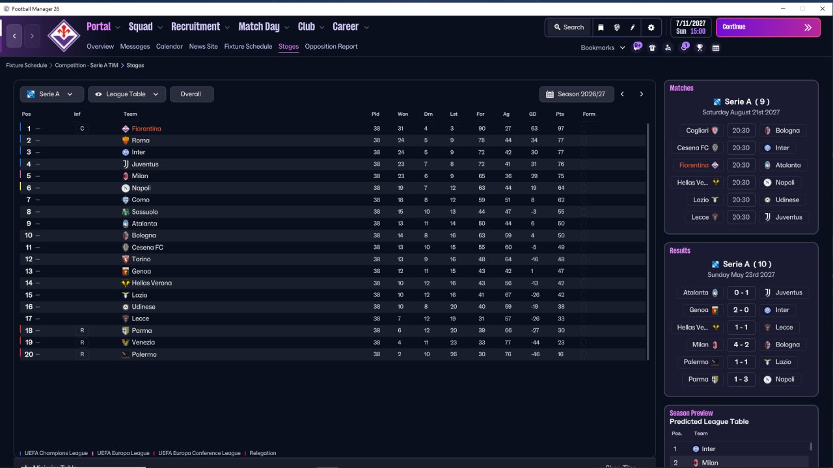Click the Como badge in the league table
Viewport: 833px width, 468px height.
pyautogui.click(x=126, y=200)
